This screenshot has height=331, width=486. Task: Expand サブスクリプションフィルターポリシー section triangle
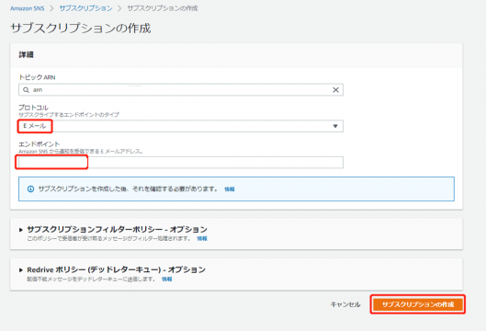[x=21, y=230]
